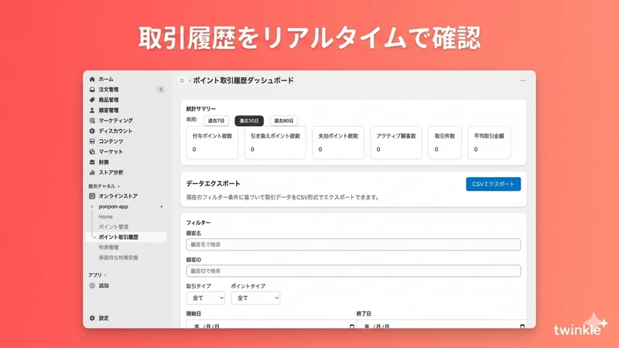This screenshot has height=348, width=619.
Task: Click the 商品管理 tag icon
Action: pos(92,100)
